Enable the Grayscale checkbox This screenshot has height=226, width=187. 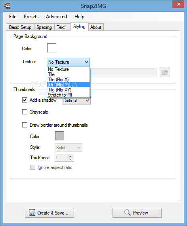click(x=25, y=112)
